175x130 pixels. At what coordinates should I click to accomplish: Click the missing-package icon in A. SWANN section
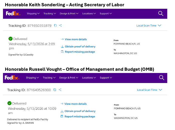[x=62, y=116]
